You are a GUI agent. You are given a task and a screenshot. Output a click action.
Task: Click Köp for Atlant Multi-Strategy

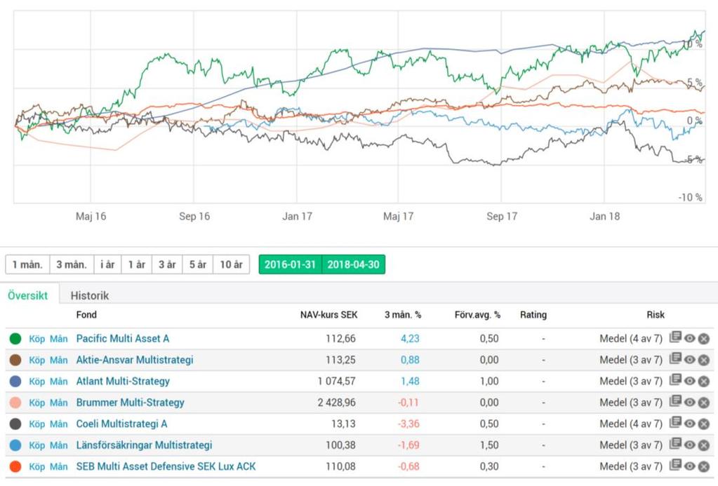pyautogui.click(x=37, y=382)
